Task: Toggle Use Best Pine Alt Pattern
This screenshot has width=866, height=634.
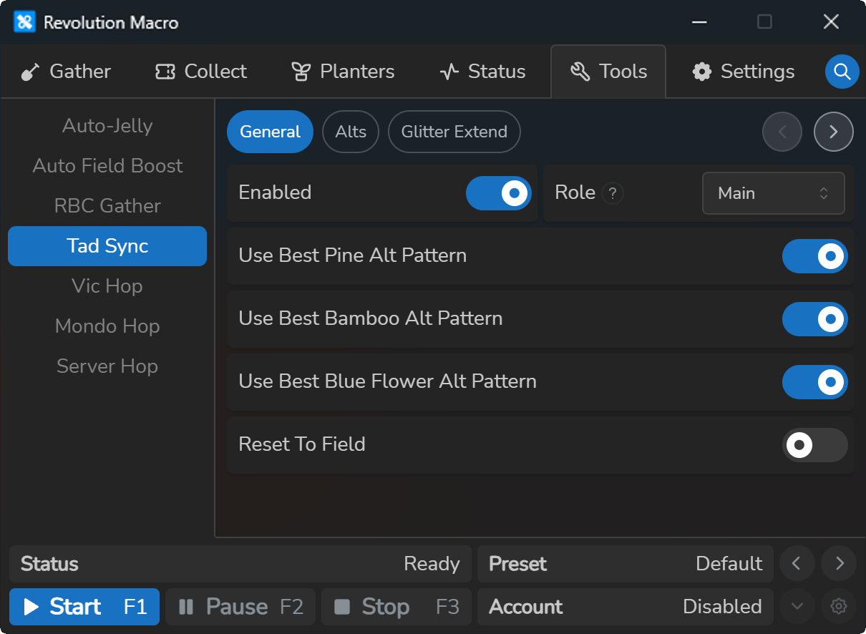Action: 815,256
